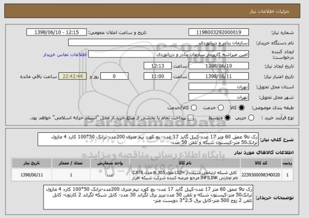Click the نام کالا column header
Screen dimensions: 309x218
pyautogui.click(x=185, y=163)
